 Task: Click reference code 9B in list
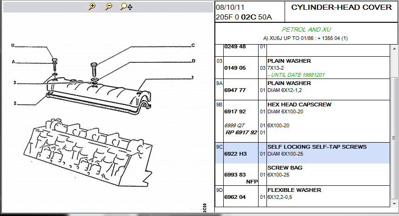tap(219, 105)
